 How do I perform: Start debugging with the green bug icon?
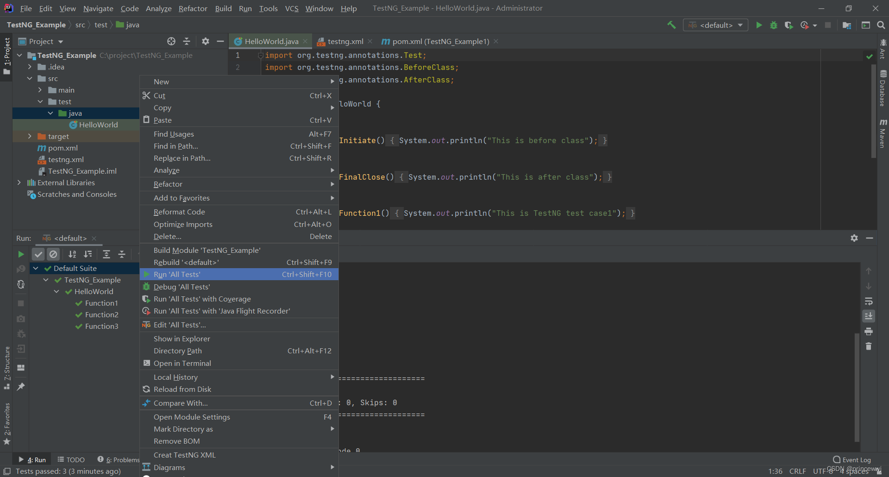coord(774,25)
